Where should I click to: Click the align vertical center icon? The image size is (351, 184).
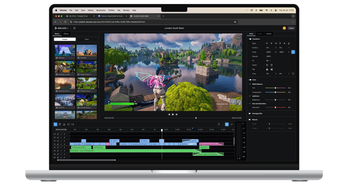coord(285,43)
